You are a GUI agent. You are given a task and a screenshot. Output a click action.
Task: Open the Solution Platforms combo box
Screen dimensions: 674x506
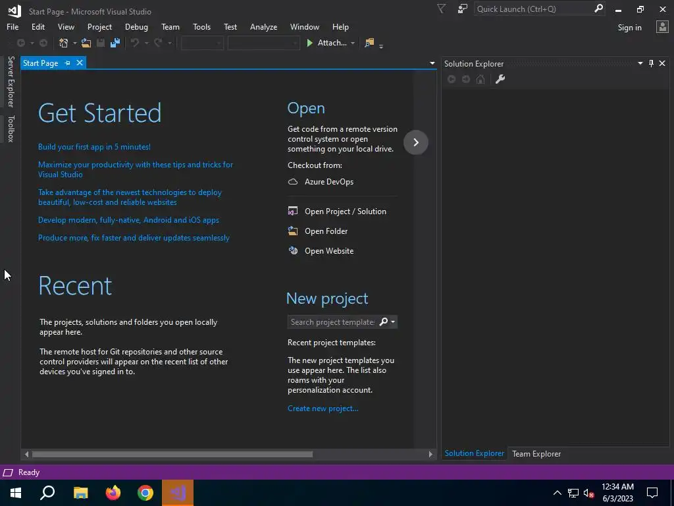tap(263, 43)
